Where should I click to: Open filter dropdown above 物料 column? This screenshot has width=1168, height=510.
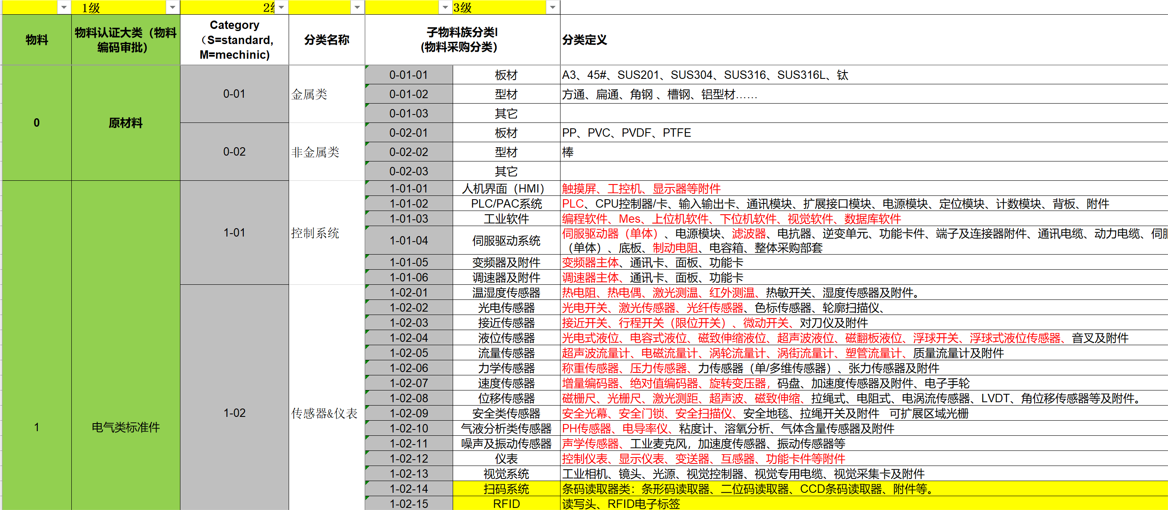click(64, 7)
